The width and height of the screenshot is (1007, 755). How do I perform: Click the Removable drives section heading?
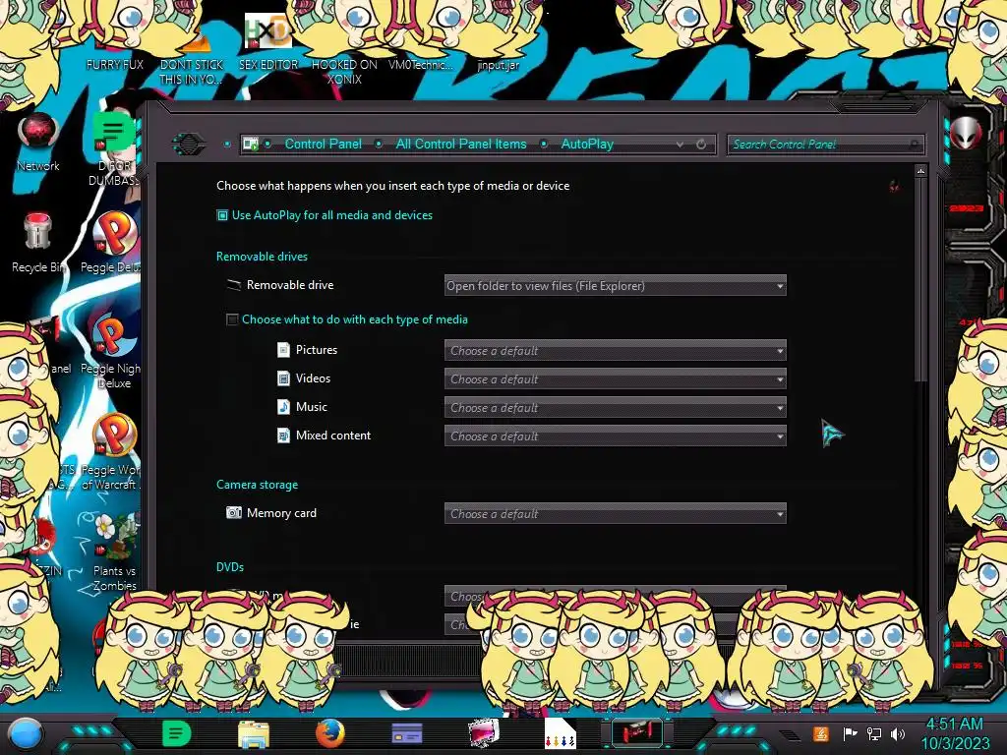tap(262, 257)
